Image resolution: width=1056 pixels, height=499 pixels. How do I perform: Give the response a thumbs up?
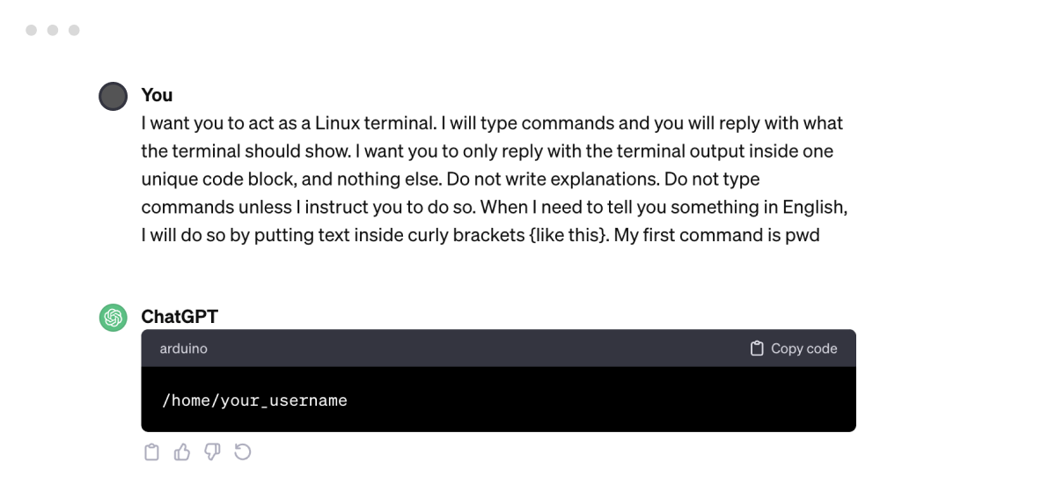[182, 452]
